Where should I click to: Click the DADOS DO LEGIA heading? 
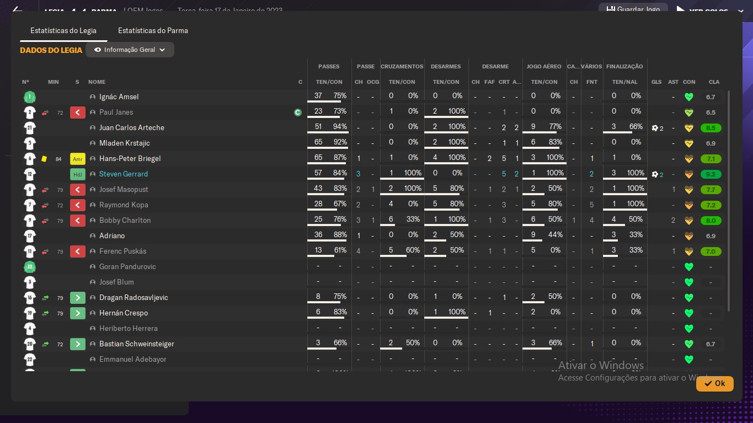(51, 50)
